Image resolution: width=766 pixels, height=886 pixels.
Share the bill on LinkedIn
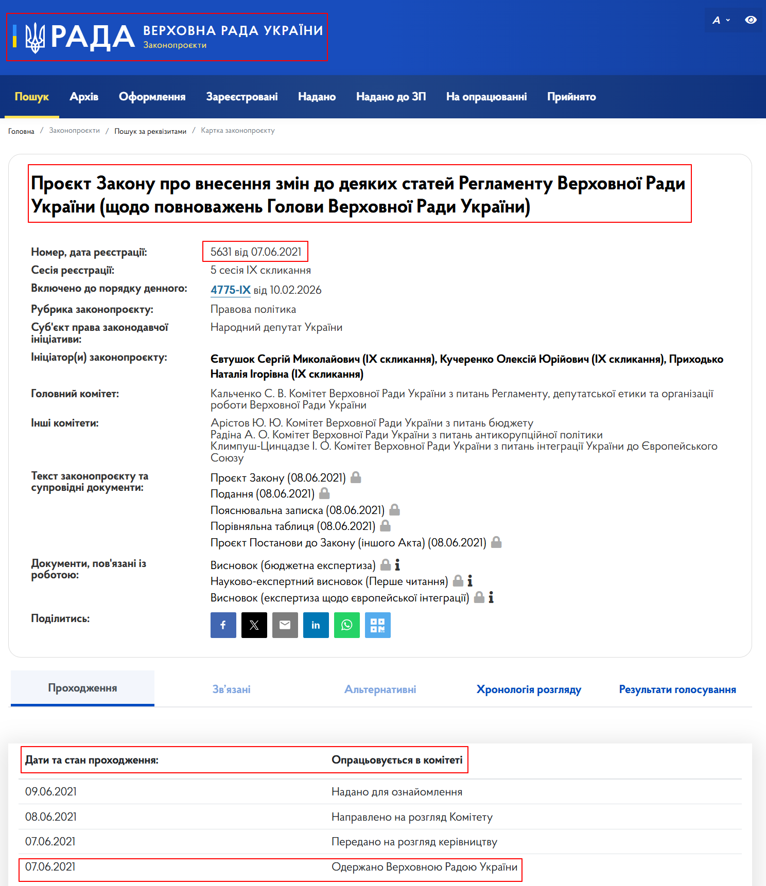[x=316, y=625]
